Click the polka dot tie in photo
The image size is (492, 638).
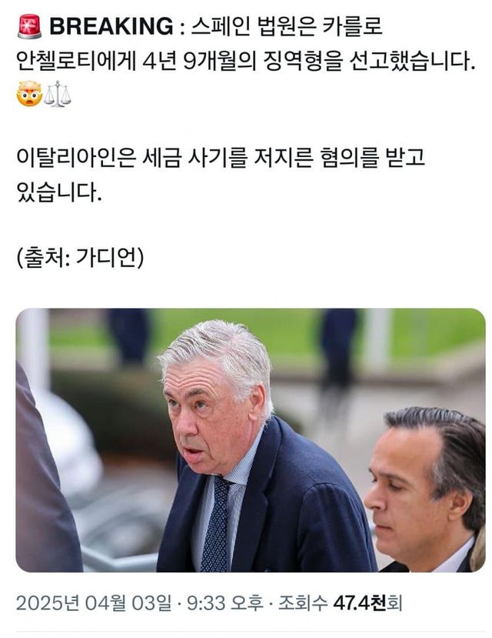[217, 523]
